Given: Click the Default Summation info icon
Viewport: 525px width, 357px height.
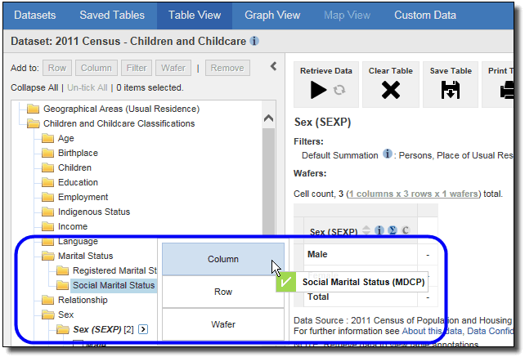Looking at the screenshot, I should (x=388, y=154).
